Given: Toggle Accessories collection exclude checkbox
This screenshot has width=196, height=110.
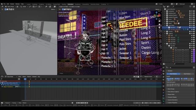Looking at the screenshot, I should [x=190, y=11].
